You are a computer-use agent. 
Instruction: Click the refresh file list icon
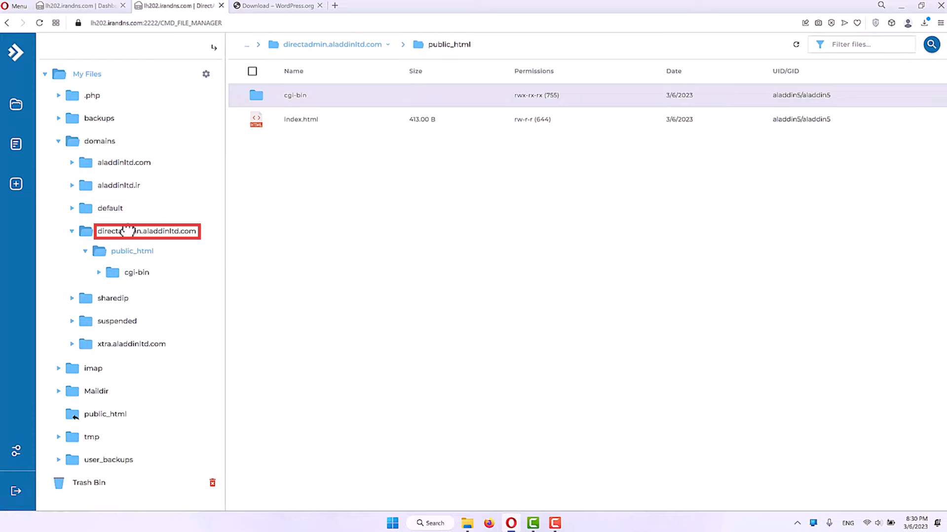796,44
